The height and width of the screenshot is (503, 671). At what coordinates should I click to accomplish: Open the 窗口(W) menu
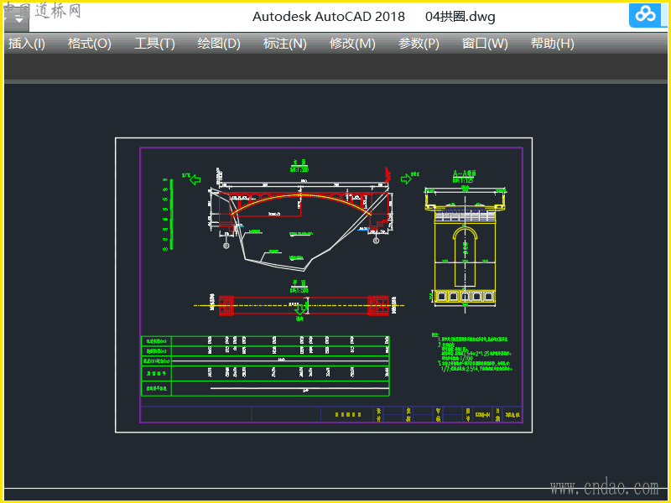485,44
